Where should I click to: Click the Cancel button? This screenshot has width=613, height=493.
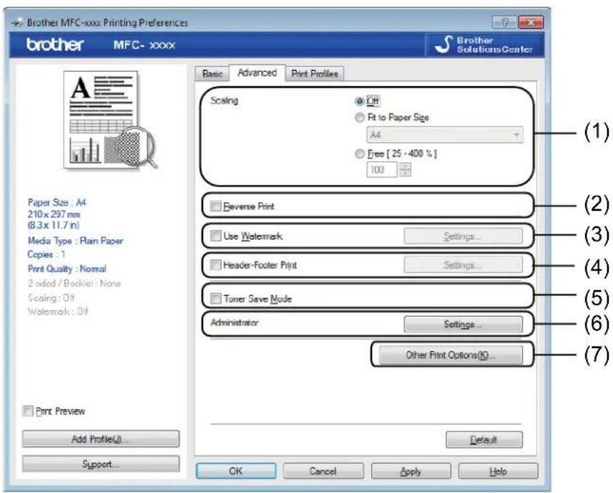323,471
